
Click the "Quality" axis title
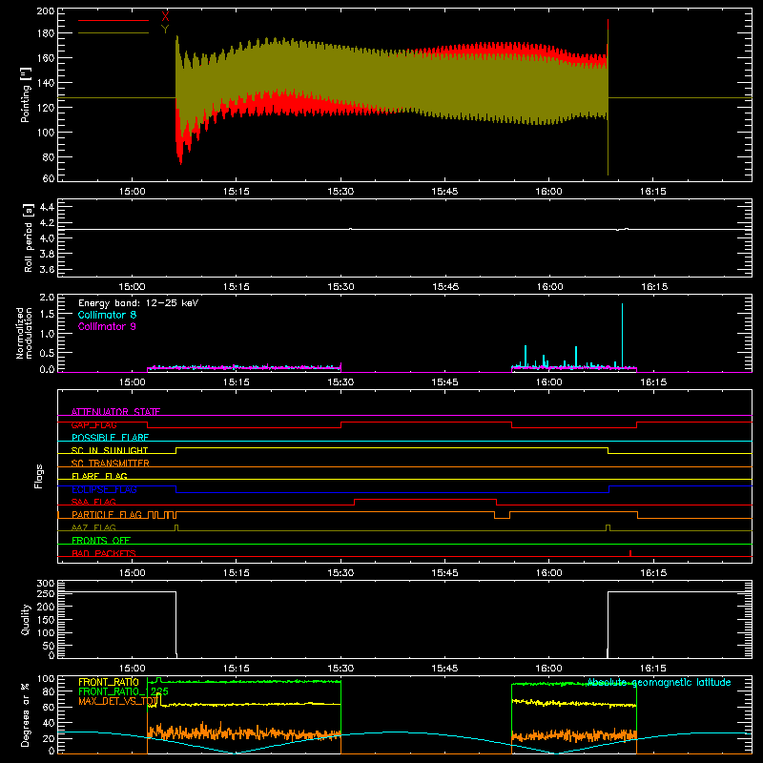[x=26, y=619]
